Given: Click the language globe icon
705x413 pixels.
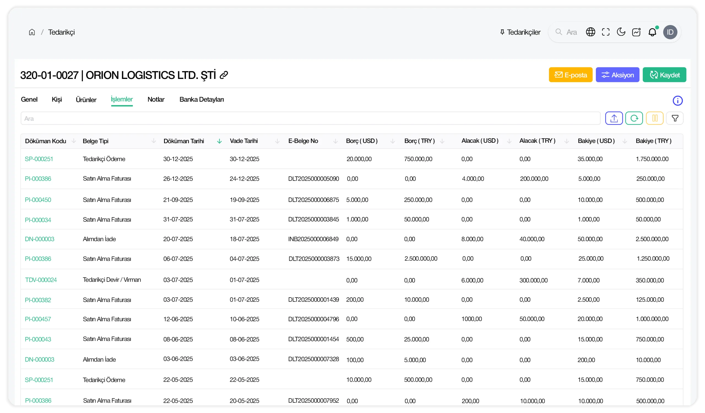Looking at the screenshot, I should (590, 32).
